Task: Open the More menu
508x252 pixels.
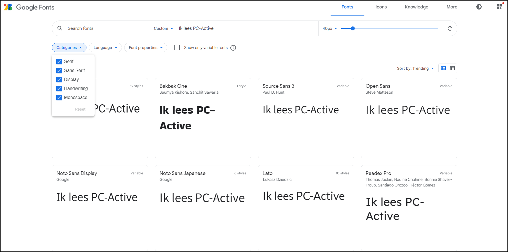Action: 452,7
